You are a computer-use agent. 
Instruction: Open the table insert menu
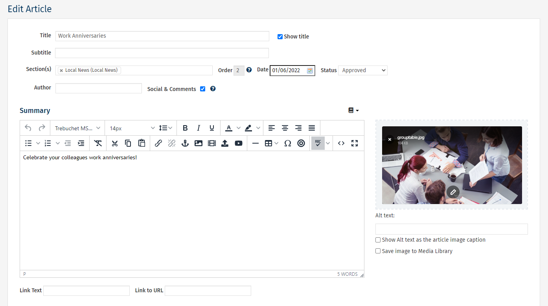tap(271, 143)
